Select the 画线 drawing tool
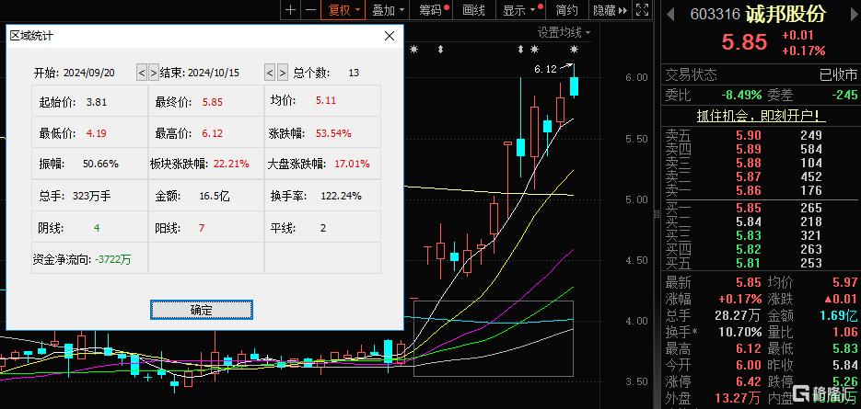This screenshot has height=409, width=861. tap(473, 10)
